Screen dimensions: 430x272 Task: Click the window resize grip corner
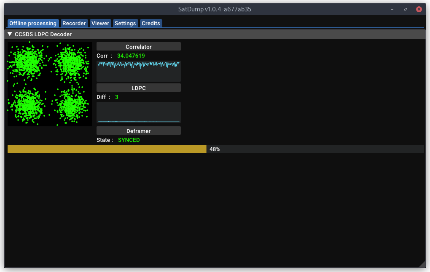(x=422, y=264)
